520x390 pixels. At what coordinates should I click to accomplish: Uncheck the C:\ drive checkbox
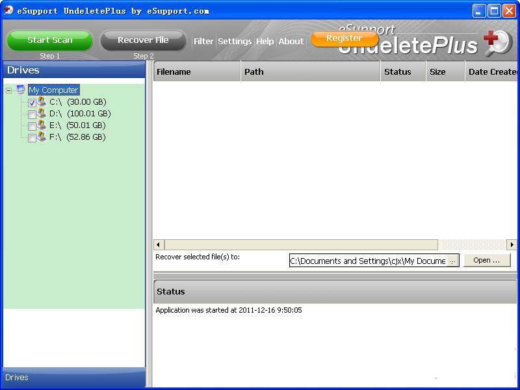(x=32, y=103)
